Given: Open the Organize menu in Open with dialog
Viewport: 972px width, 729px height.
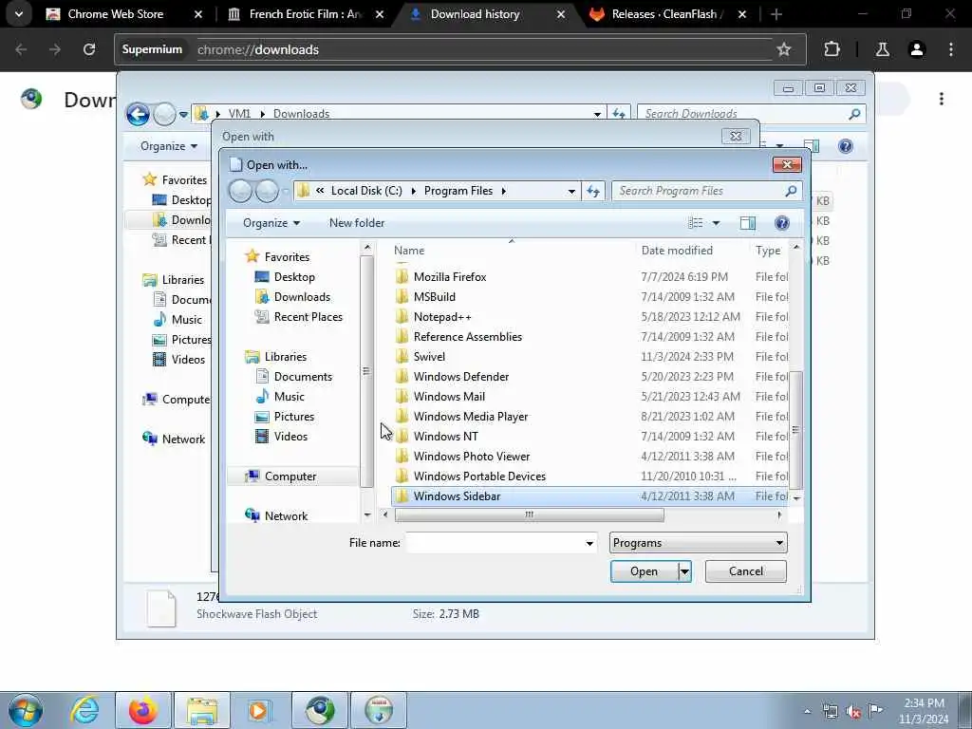Looking at the screenshot, I should 271,223.
